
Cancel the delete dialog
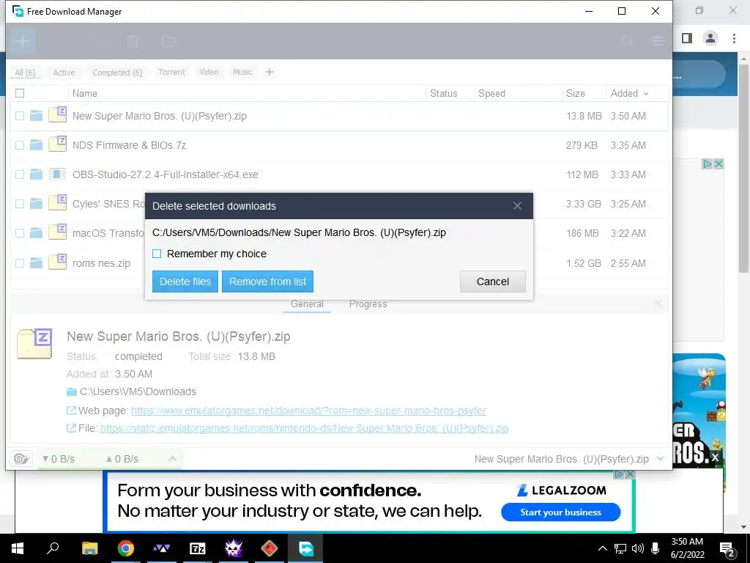point(493,281)
